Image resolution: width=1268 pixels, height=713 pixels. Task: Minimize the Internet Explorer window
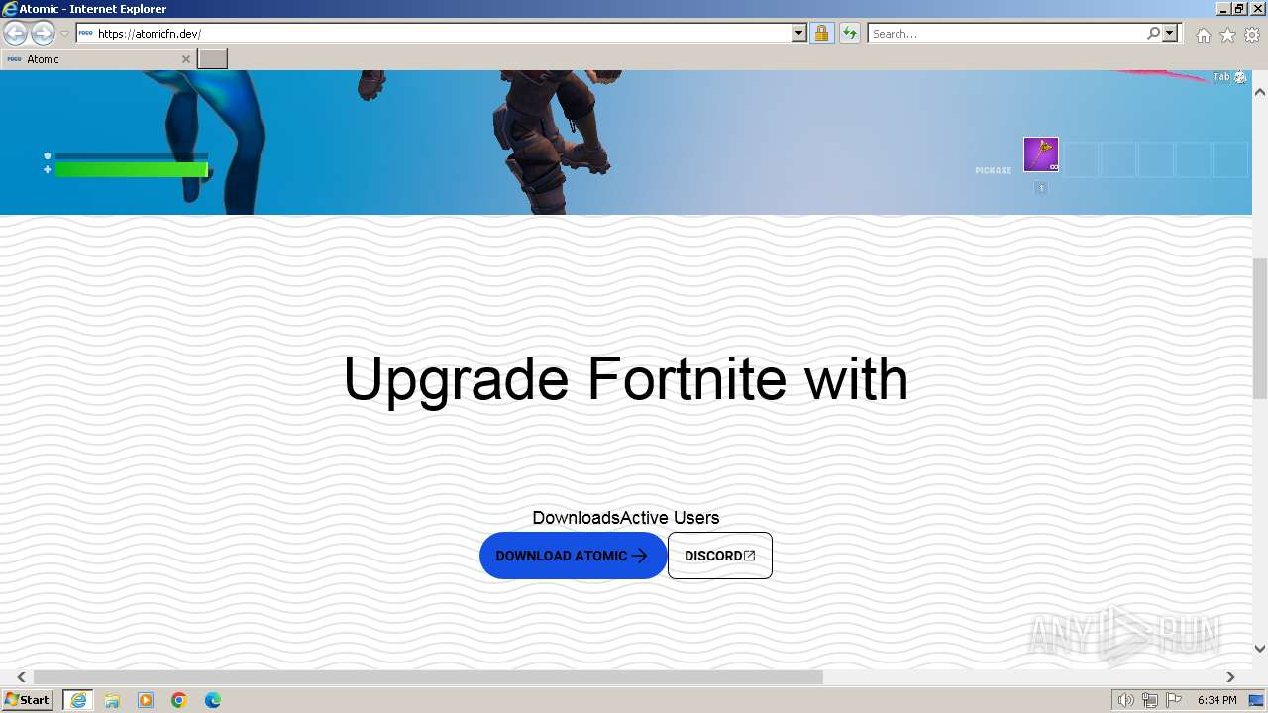tap(1223, 9)
